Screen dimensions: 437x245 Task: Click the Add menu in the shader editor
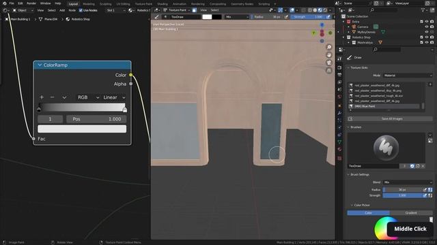[62, 10]
